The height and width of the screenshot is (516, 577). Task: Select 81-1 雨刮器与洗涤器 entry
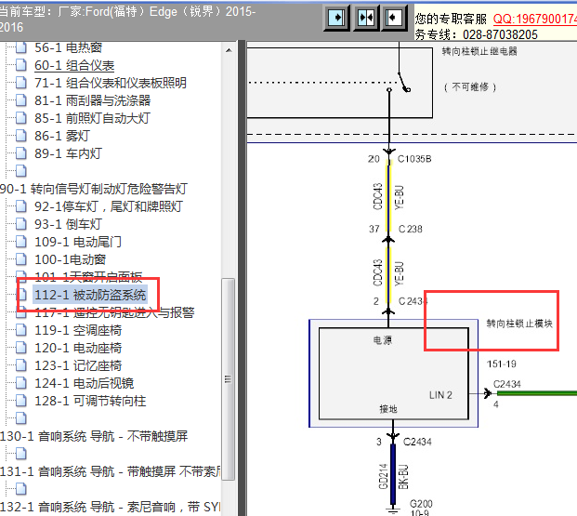[92, 100]
